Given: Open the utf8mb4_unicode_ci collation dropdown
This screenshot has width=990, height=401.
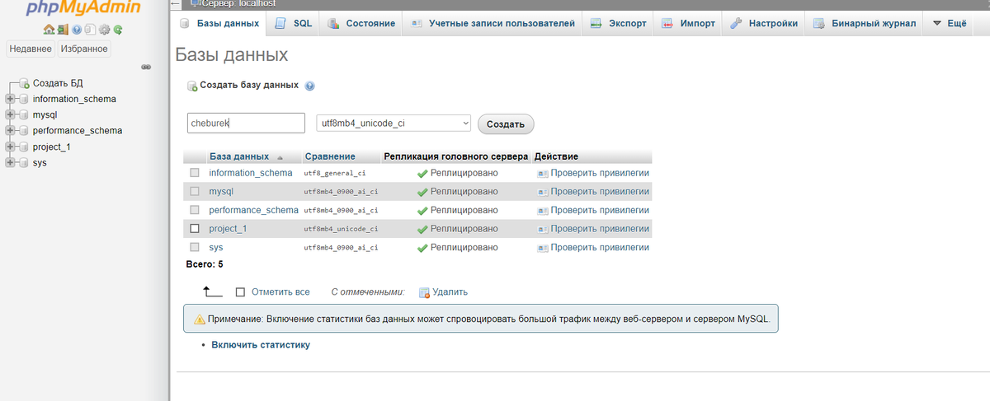Looking at the screenshot, I should [394, 124].
